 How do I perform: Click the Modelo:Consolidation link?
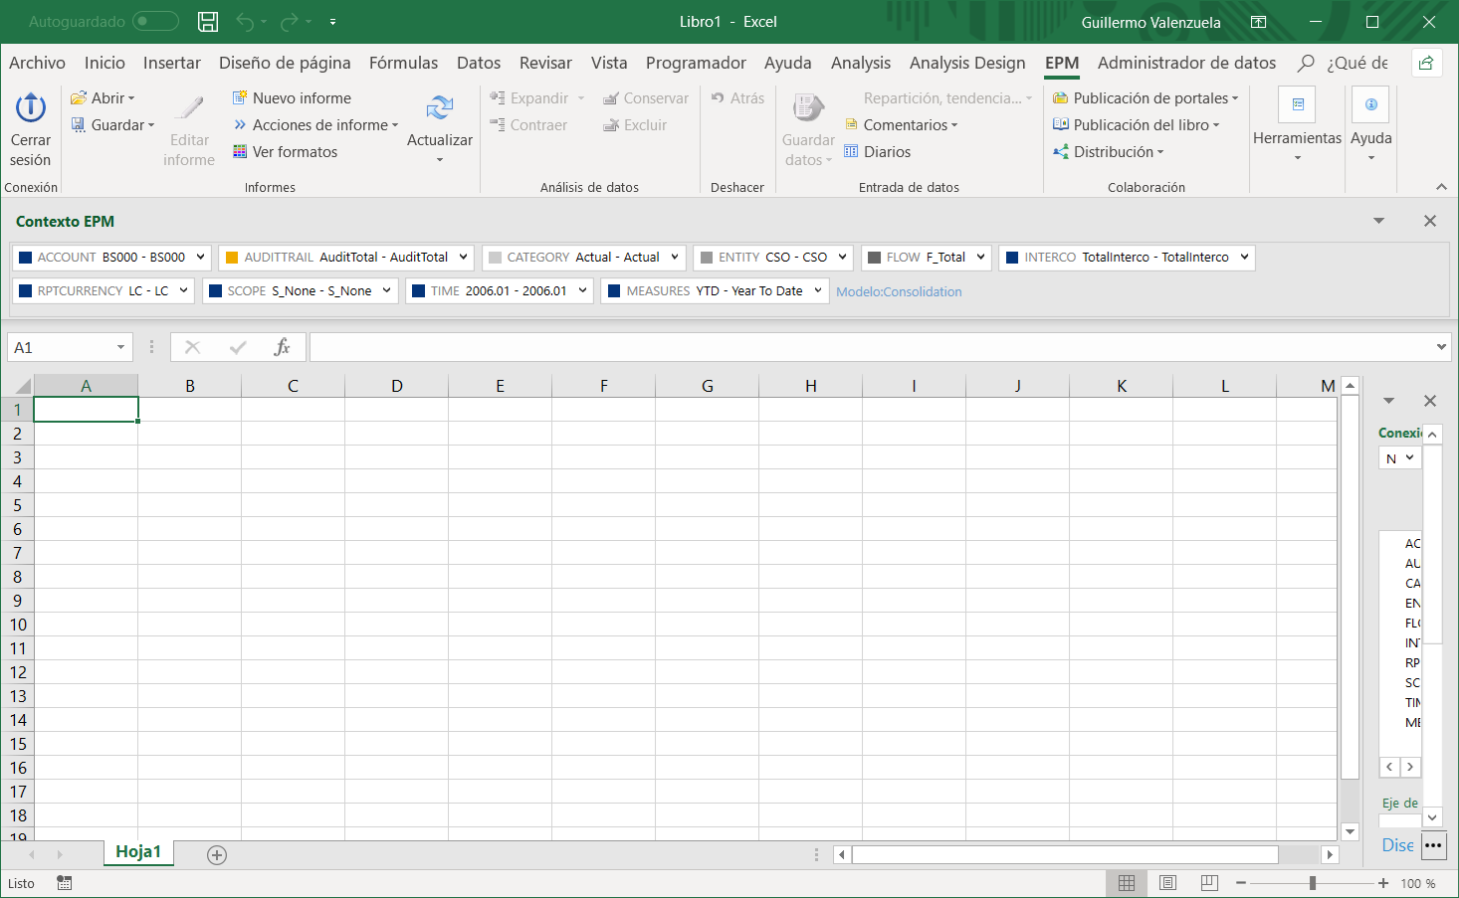[899, 292]
